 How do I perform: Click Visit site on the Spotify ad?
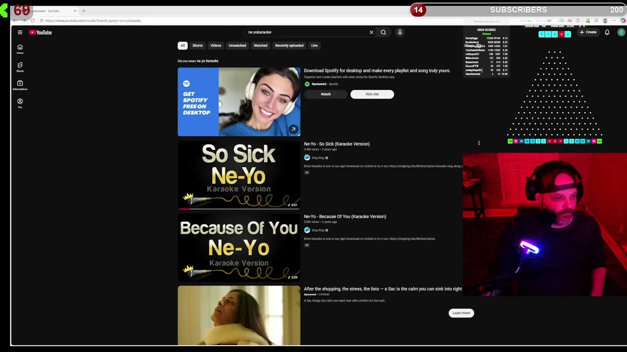[372, 94]
